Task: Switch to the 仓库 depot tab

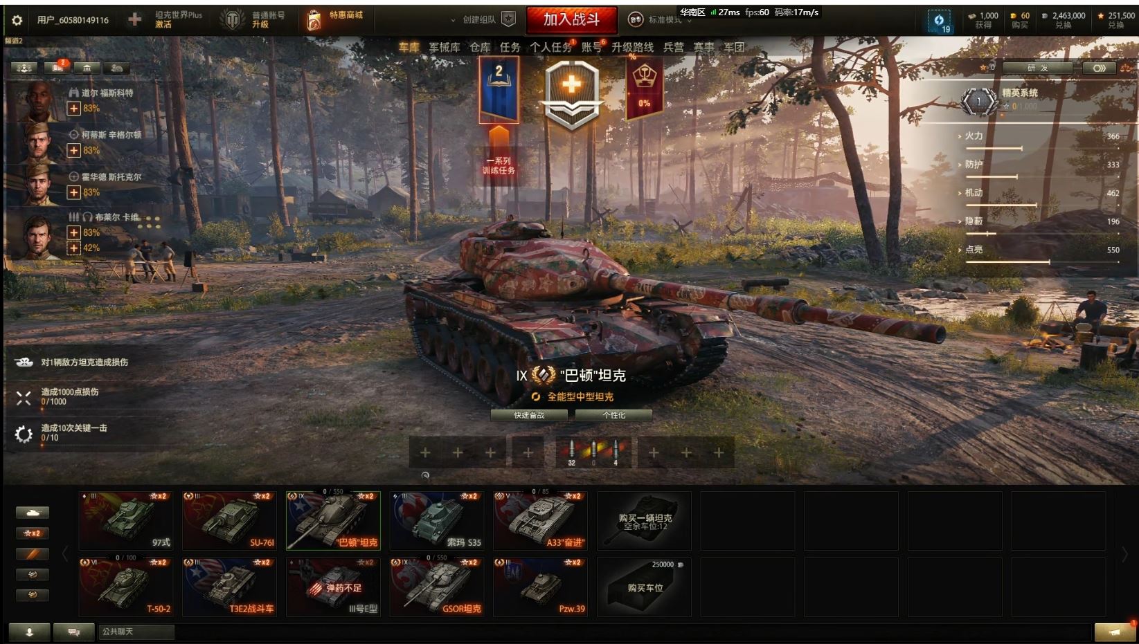Action: [x=480, y=47]
